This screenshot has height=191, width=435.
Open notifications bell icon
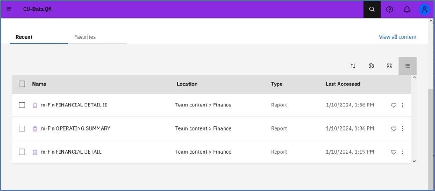pos(407,10)
